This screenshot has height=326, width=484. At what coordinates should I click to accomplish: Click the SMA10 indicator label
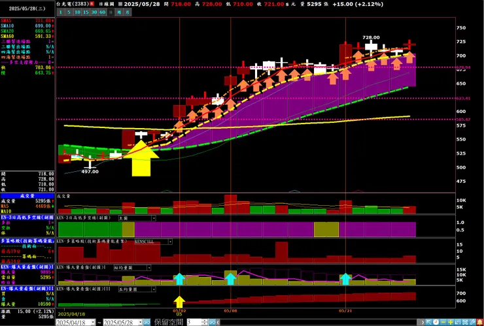[7, 25]
